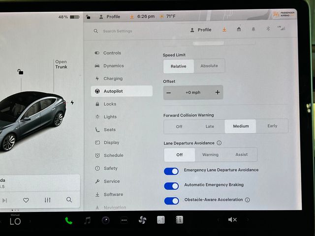
Task: Open HomeLink garage icon
Action: 239,29
